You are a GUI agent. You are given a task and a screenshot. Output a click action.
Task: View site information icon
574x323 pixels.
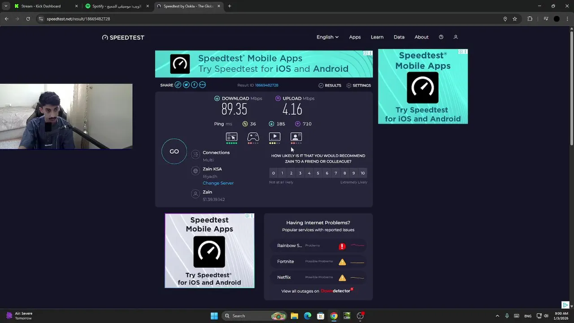point(41,19)
